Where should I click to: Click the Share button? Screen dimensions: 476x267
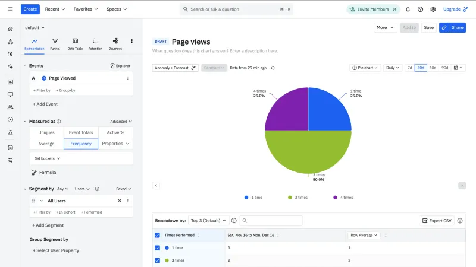tap(457, 27)
